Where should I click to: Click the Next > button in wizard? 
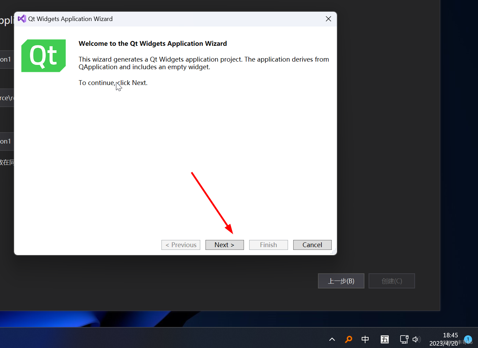point(224,245)
